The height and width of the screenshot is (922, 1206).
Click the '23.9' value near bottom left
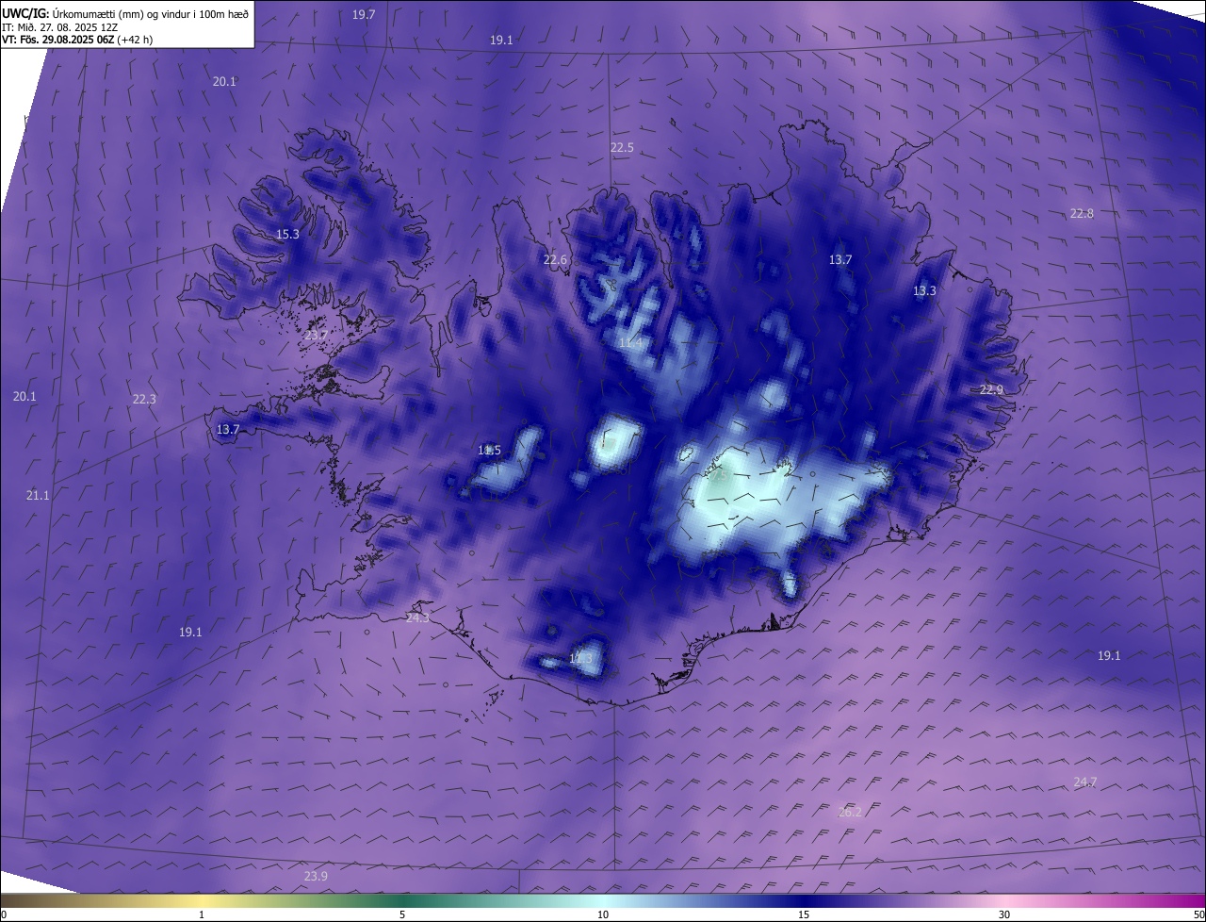pyautogui.click(x=316, y=877)
